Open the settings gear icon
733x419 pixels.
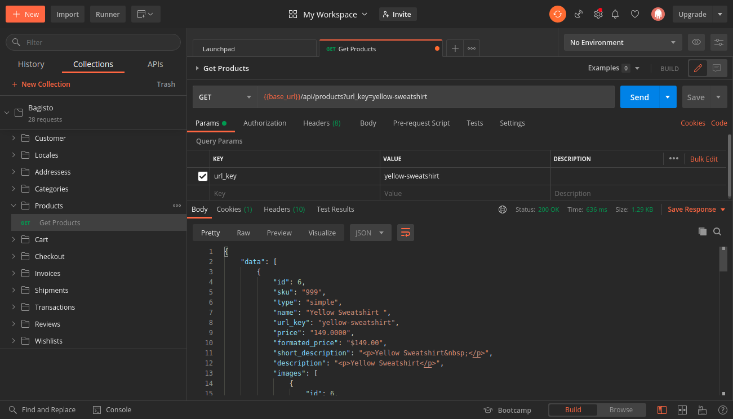click(598, 14)
